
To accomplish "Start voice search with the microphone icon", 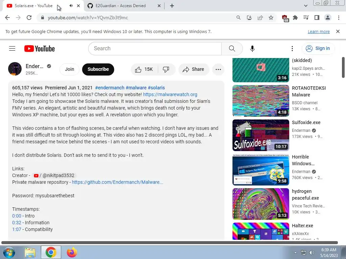I will [252, 49].
